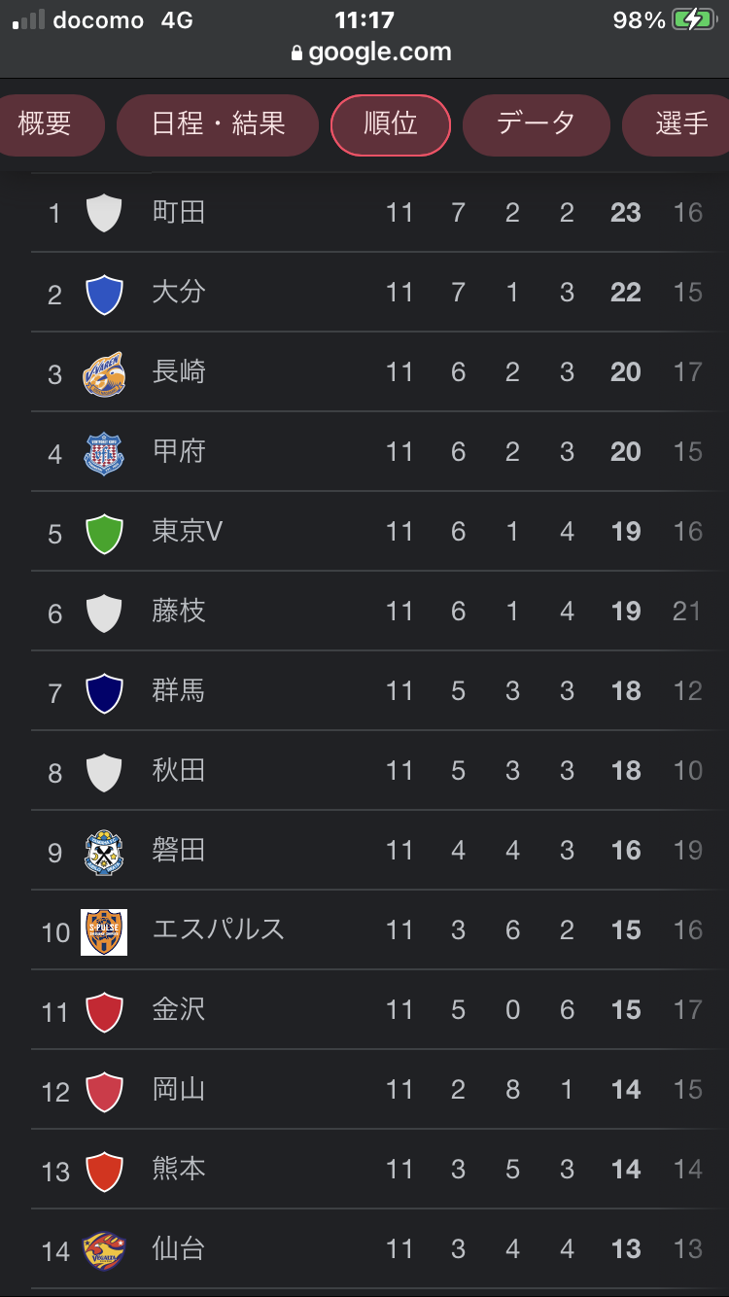Image resolution: width=729 pixels, height=1297 pixels.
Task: Open the 町田 team link
Action: (x=179, y=212)
